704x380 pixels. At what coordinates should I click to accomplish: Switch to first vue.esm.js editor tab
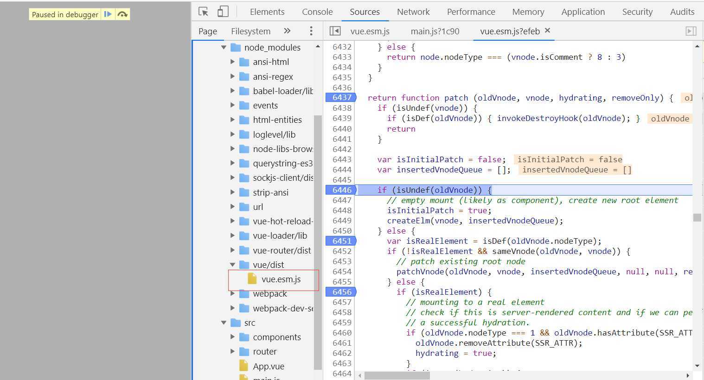click(x=370, y=31)
